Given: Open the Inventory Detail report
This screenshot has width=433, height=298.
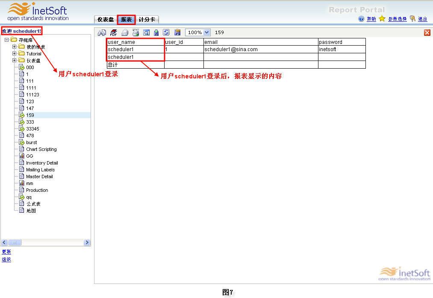Looking at the screenshot, I should [41, 163].
